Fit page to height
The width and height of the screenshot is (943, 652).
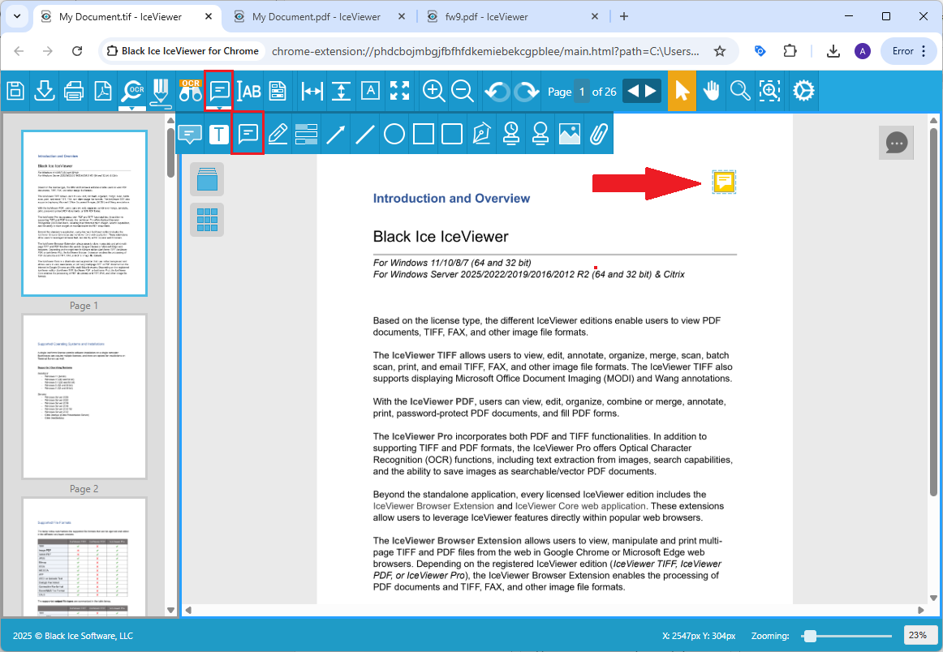341,92
